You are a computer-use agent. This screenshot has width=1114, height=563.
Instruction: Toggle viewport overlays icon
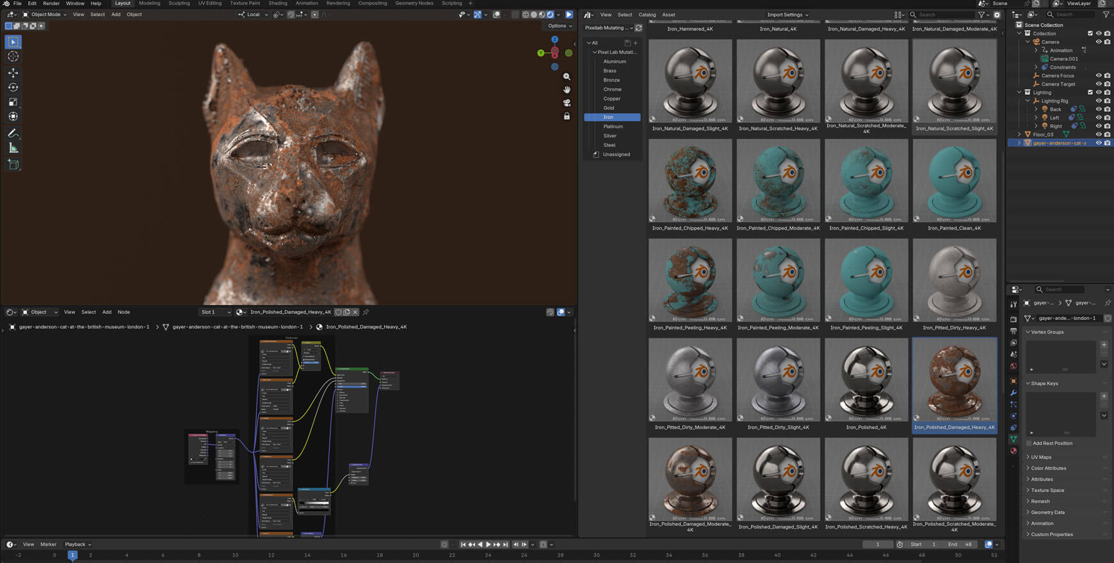[x=496, y=15]
